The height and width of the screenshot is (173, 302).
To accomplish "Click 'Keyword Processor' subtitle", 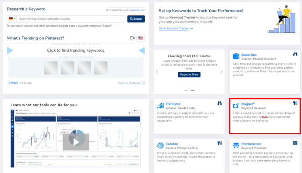I will pos(254,148).
